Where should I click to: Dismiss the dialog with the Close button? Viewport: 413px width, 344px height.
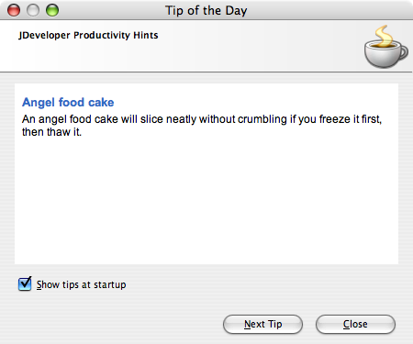point(355,324)
